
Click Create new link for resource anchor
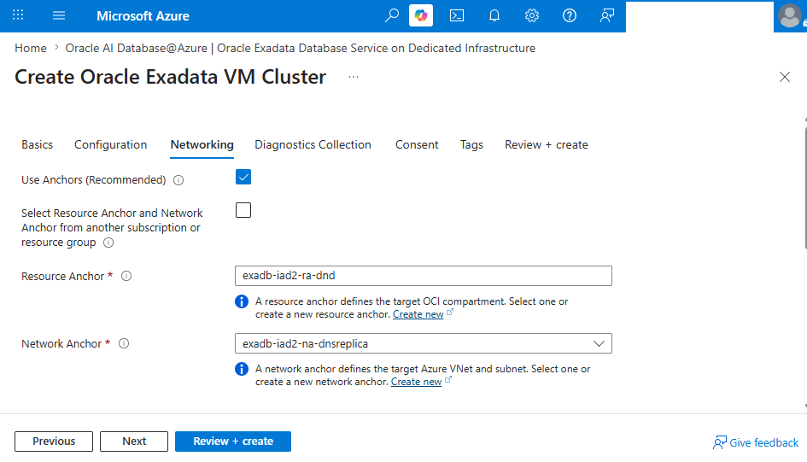coord(418,314)
